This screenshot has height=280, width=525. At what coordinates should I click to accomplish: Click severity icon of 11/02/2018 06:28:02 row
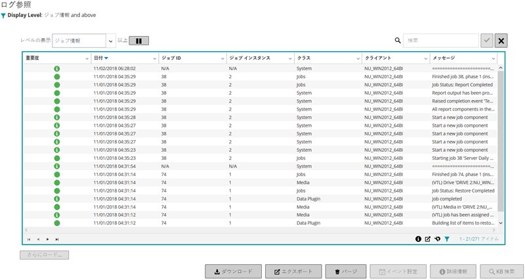coord(57,68)
